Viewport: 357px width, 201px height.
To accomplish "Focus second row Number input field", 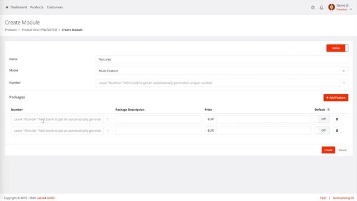I will [x=57, y=131].
